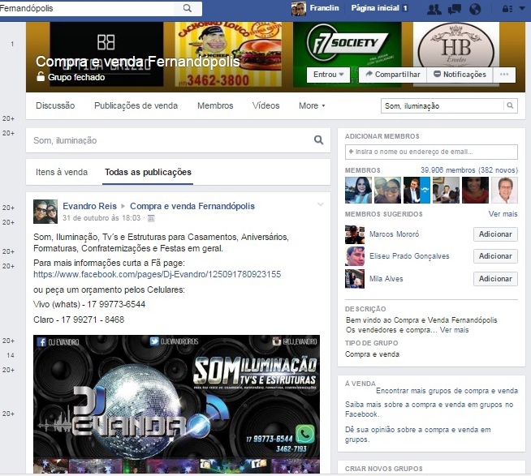Open the three-dots more options button
This screenshot has width=531, height=476.
click(x=504, y=75)
